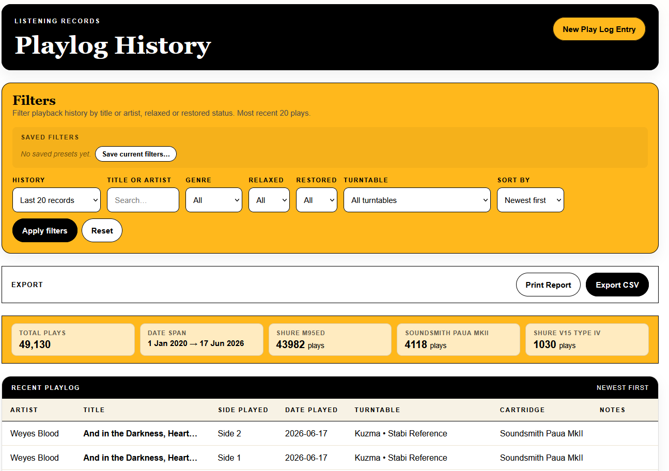
Task: Click the Title column header
Action: point(94,410)
